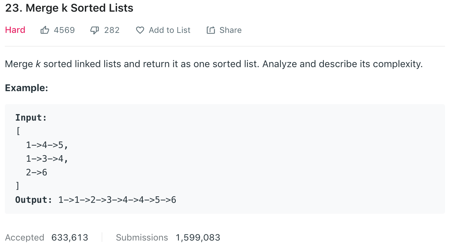Click the list line 1->3->4
This screenshot has width=456, height=246.
click(x=47, y=159)
